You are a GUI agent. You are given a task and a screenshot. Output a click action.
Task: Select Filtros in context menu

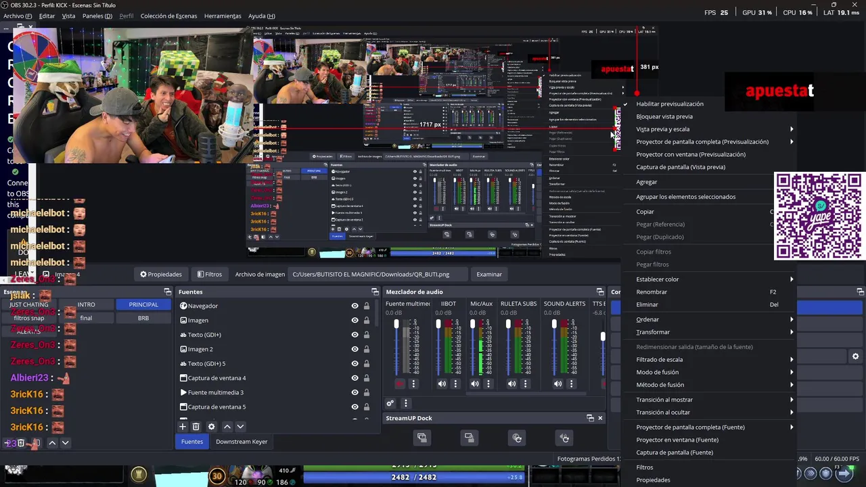709,467
